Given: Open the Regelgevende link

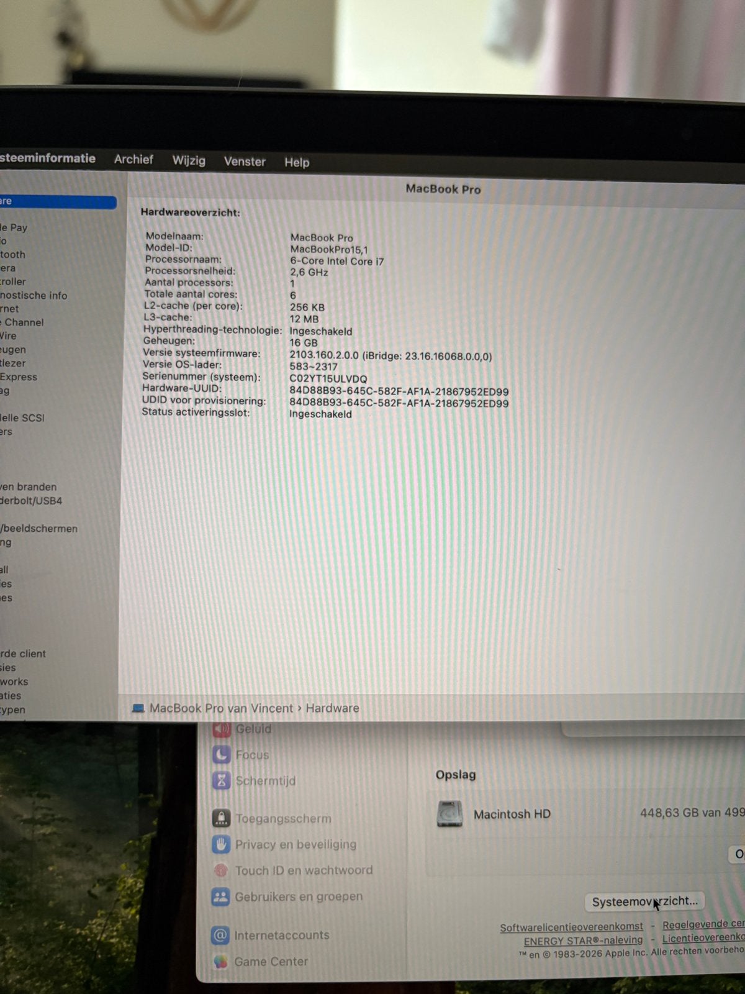Looking at the screenshot, I should point(703,924).
